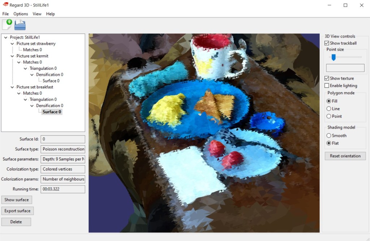The image size is (370, 241).
Task: Toggle the Show trackball checkbox
Action: pyautogui.click(x=327, y=43)
